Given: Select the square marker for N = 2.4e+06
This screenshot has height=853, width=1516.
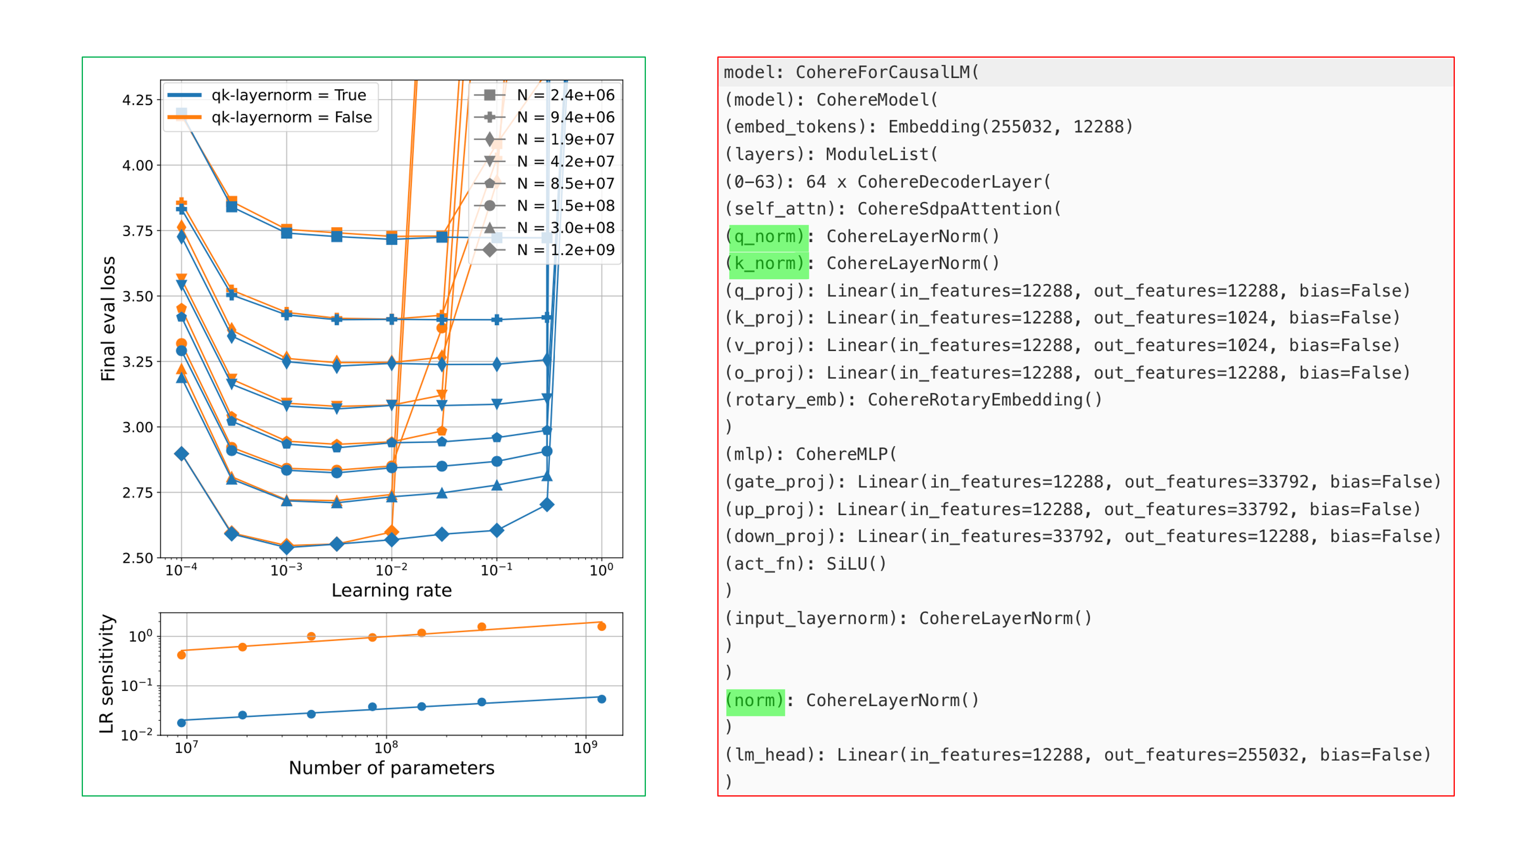Looking at the screenshot, I should coord(490,95).
